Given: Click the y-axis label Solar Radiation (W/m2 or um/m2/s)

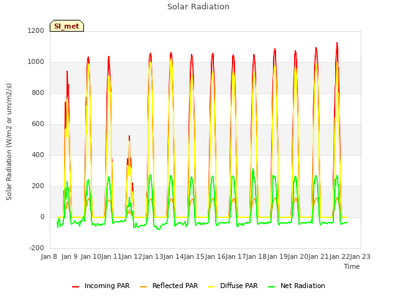Looking at the screenshot, I should [9, 142].
